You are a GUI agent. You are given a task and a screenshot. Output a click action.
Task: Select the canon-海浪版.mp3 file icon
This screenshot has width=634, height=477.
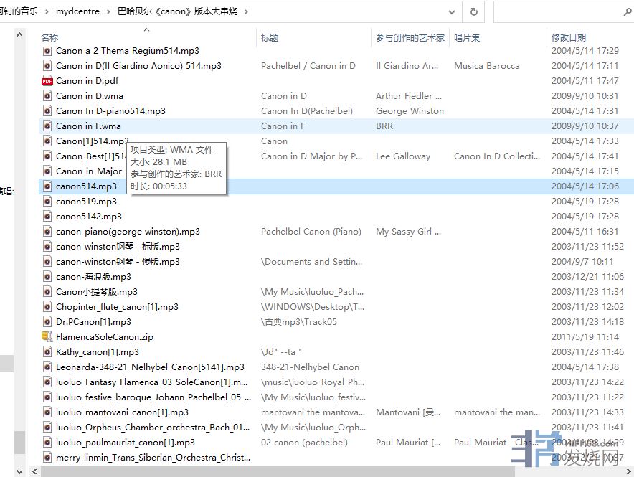pyautogui.click(x=47, y=277)
